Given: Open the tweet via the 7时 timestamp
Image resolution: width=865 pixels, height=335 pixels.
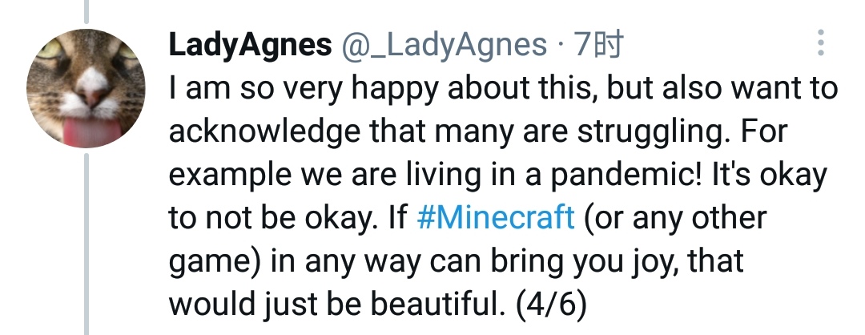Looking at the screenshot, I should point(598,45).
